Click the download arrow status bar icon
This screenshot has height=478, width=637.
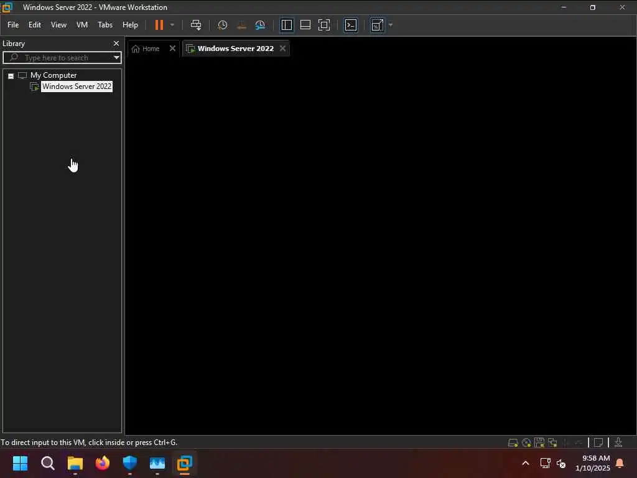point(618,443)
